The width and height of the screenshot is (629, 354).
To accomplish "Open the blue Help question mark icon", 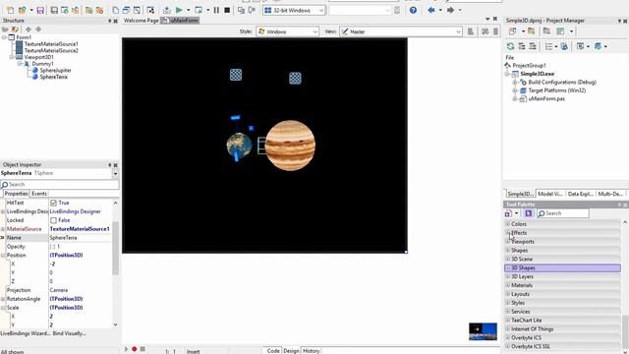I will click(x=413, y=10).
